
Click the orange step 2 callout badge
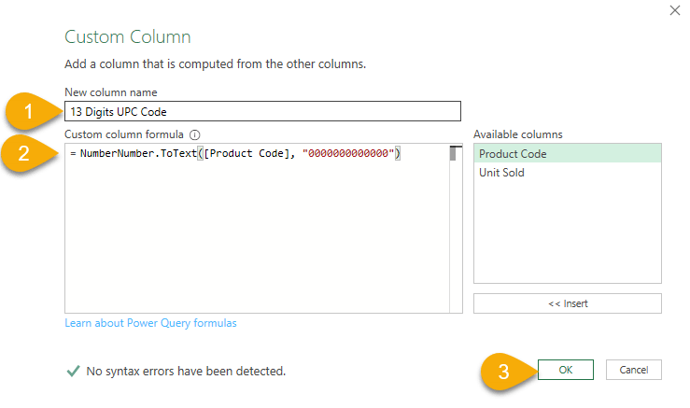coord(30,154)
